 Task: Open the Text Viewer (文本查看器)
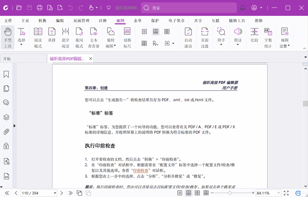[x=93, y=38]
